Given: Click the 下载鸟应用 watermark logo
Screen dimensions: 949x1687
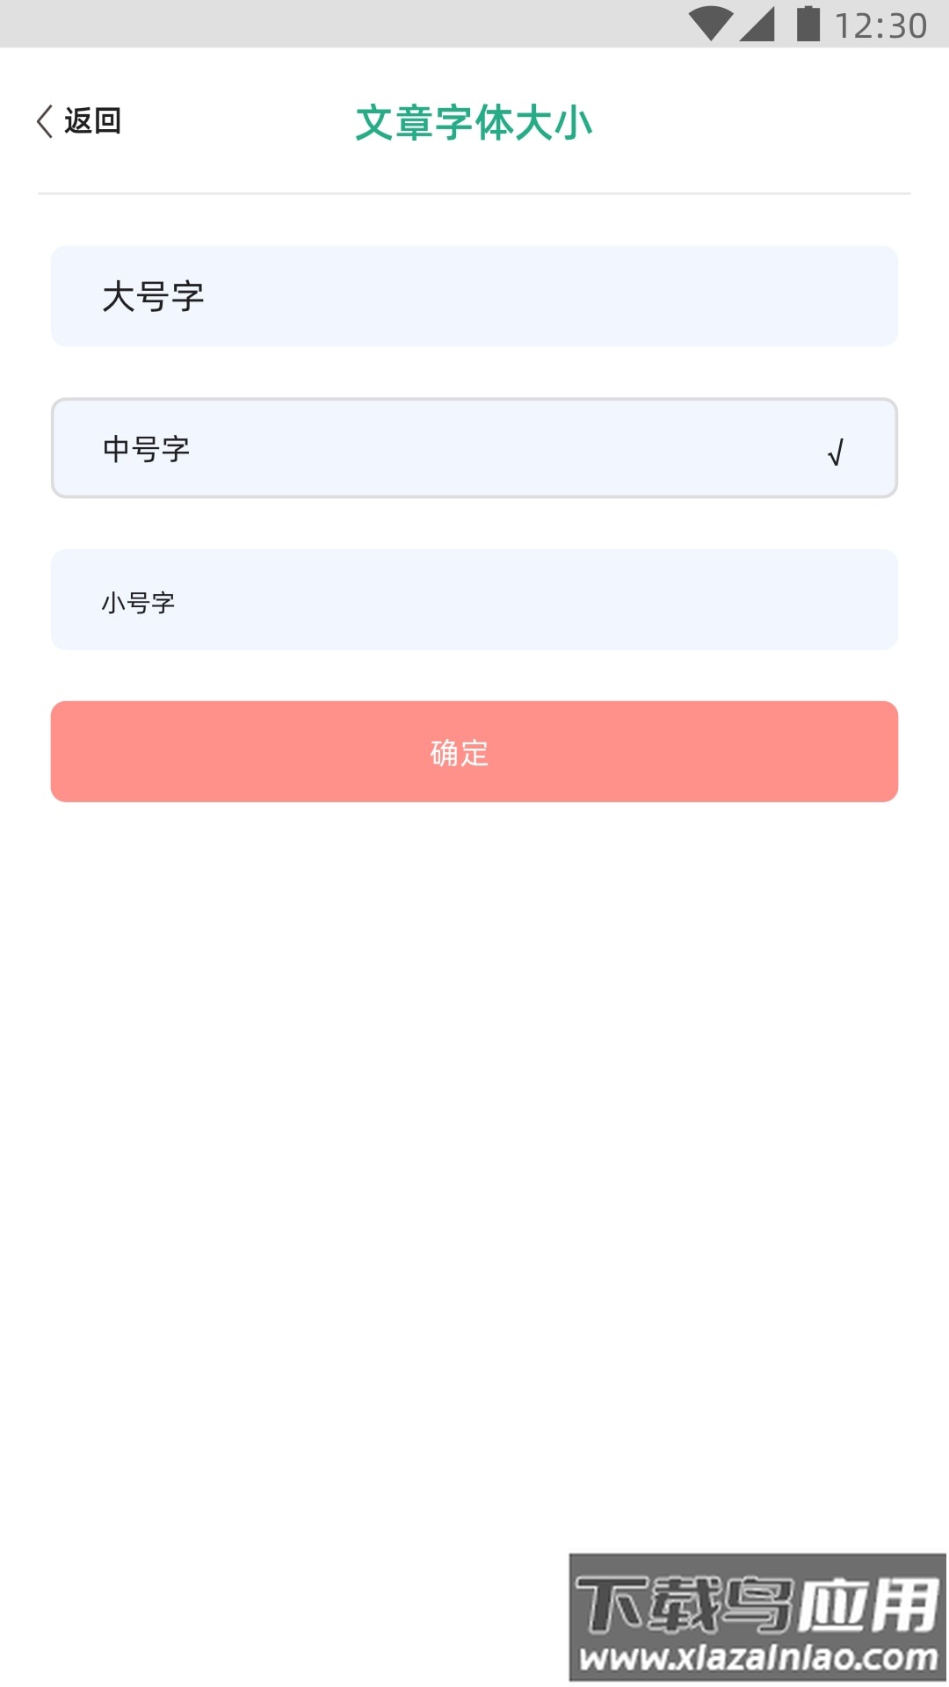Looking at the screenshot, I should [757, 1602].
